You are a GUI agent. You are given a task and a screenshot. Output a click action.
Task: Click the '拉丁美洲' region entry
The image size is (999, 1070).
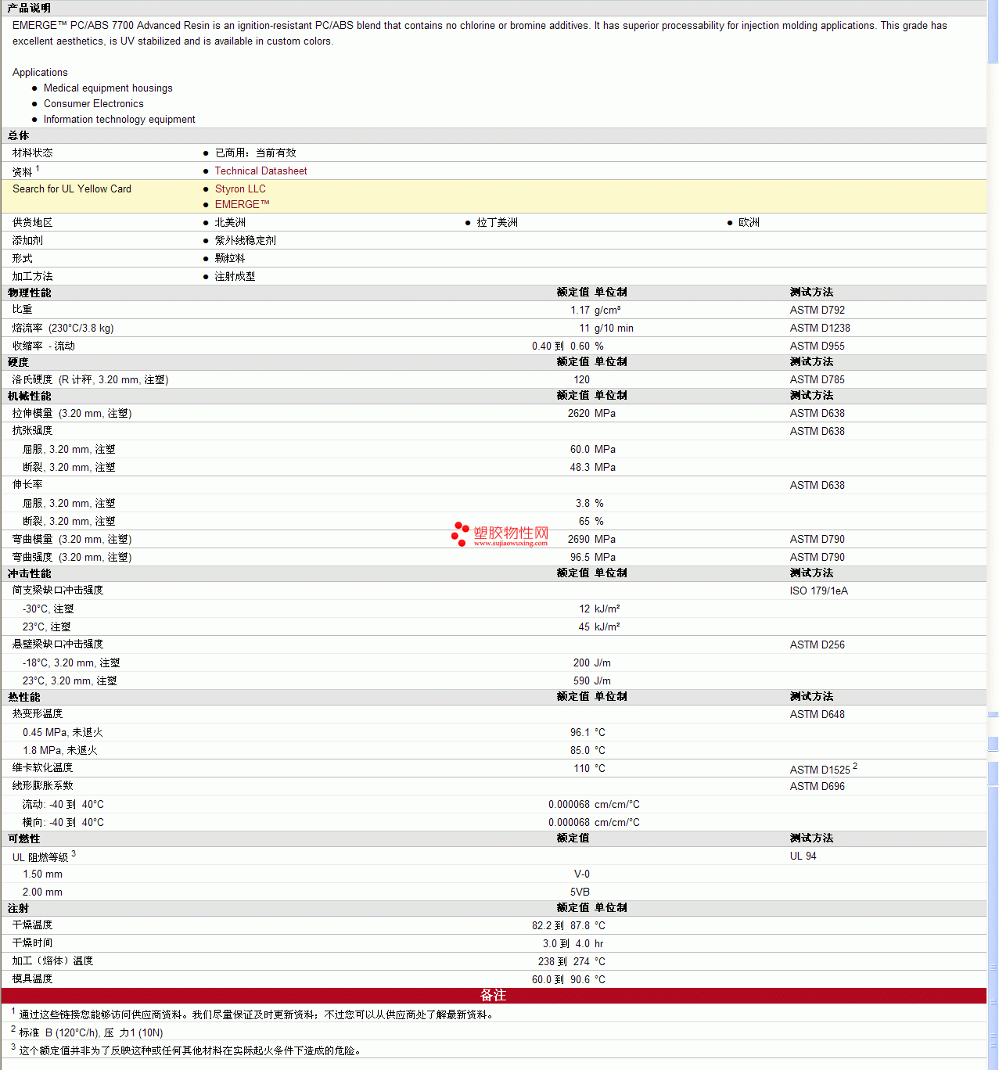point(497,222)
